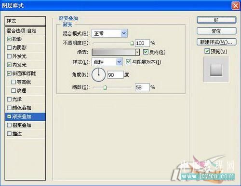Click the 复位 (Reset) button
The width and height of the screenshot is (241, 186).
pyautogui.click(x=216, y=31)
